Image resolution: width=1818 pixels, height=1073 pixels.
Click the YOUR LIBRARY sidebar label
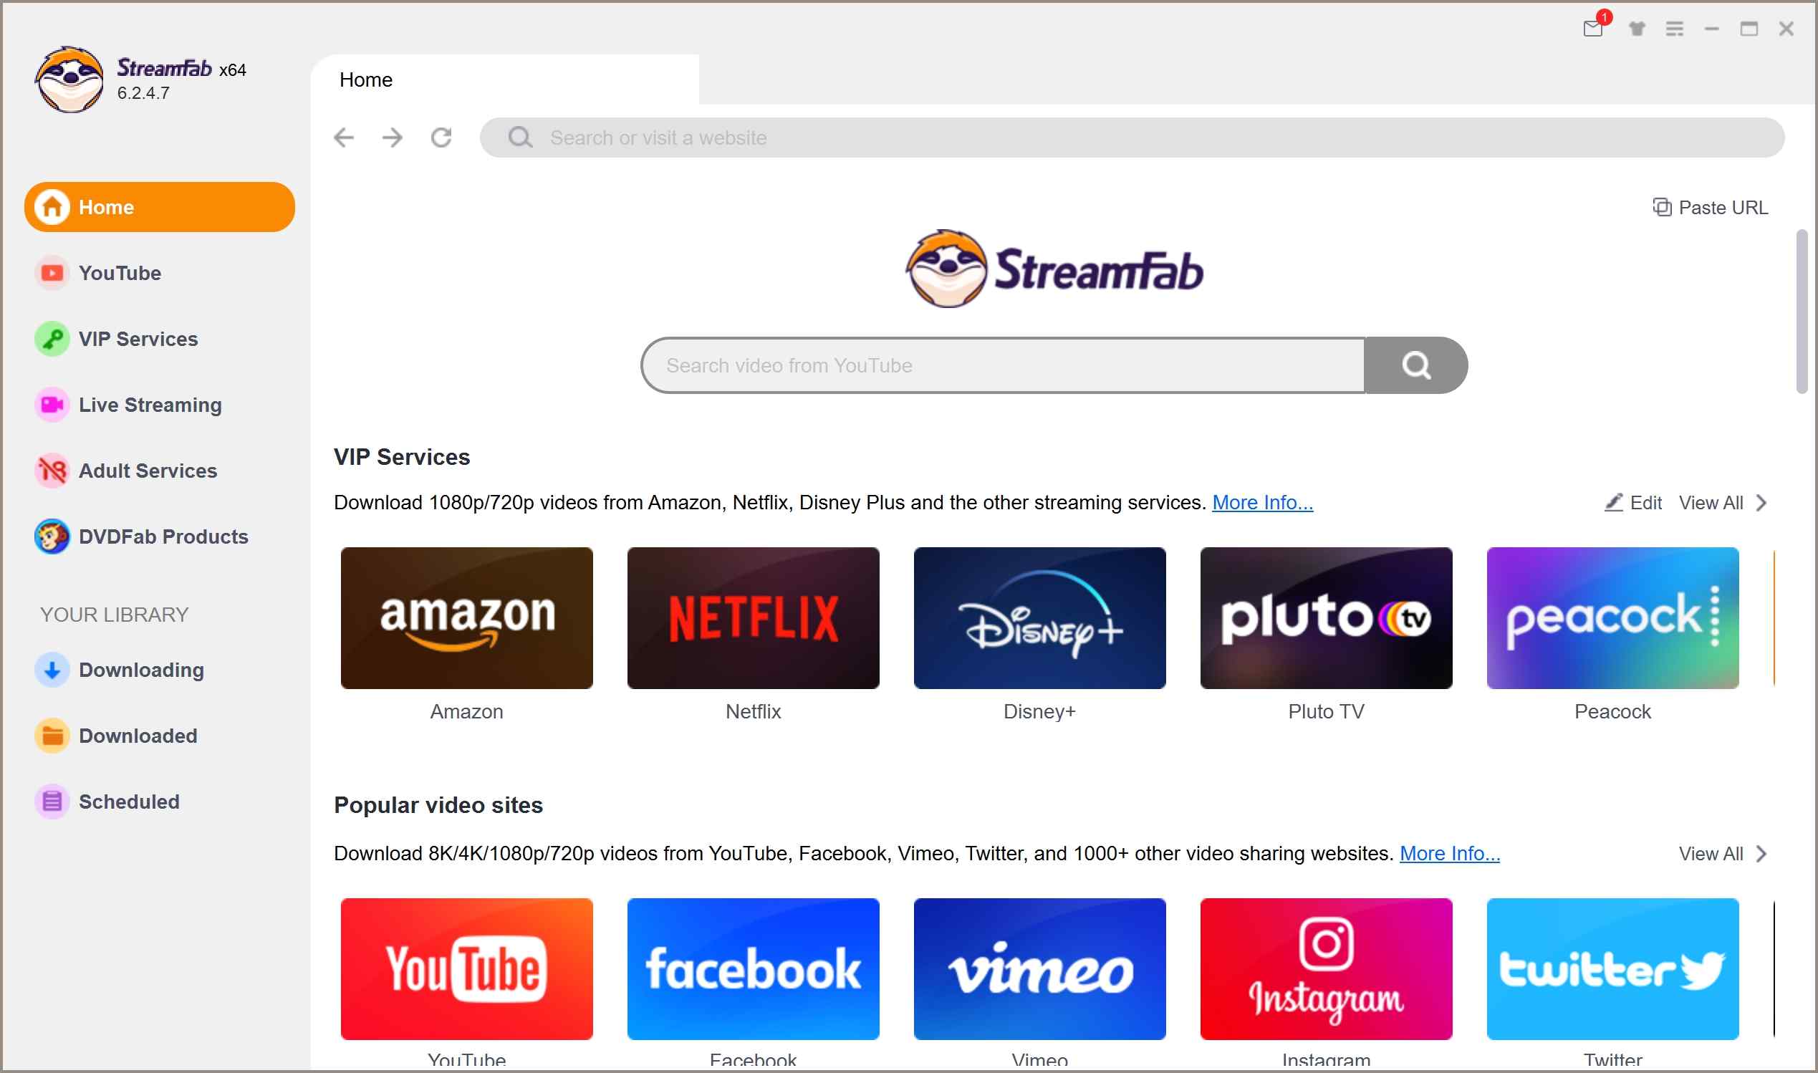[114, 615]
